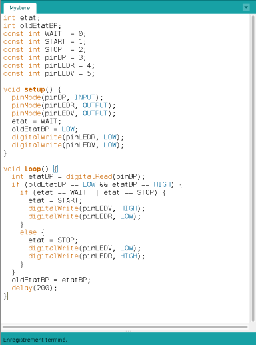Click the highlighted brace after loop()
The image size is (256, 345).
[x=55, y=169]
